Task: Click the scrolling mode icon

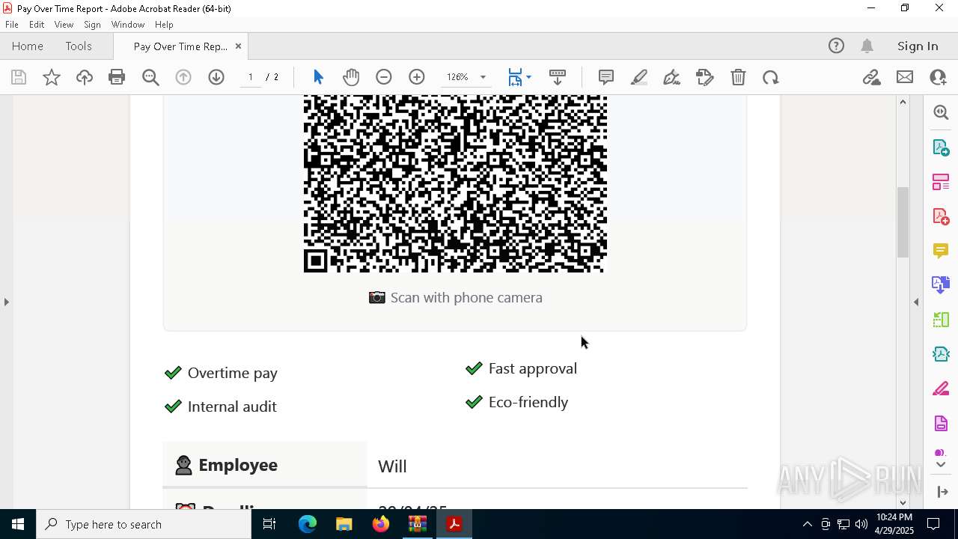Action: click(x=558, y=77)
